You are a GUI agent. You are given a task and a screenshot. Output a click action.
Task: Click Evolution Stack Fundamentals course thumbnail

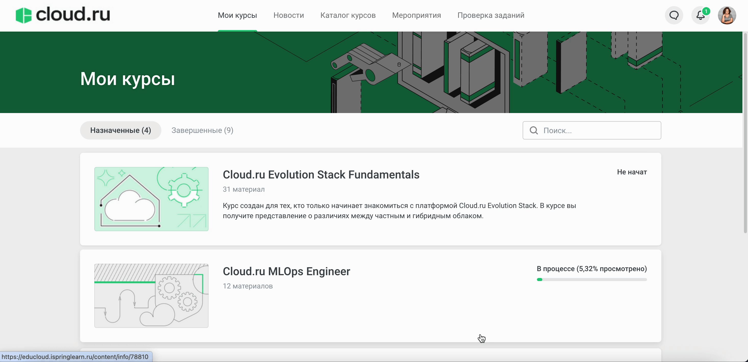pyautogui.click(x=151, y=199)
